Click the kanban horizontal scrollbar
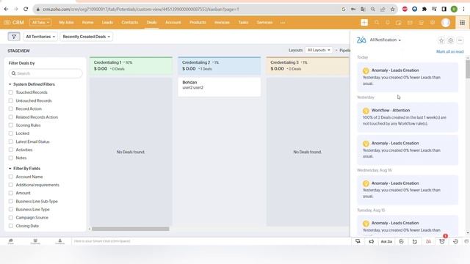 click(x=131, y=229)
